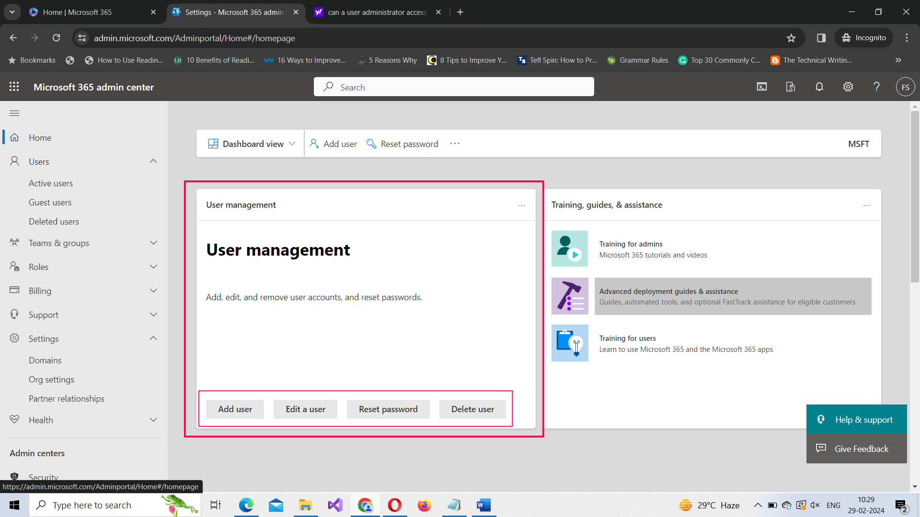Open the Microsoft 365 app launcher waffle menu
Screen dimensions: 920x517
click(14, 87)
